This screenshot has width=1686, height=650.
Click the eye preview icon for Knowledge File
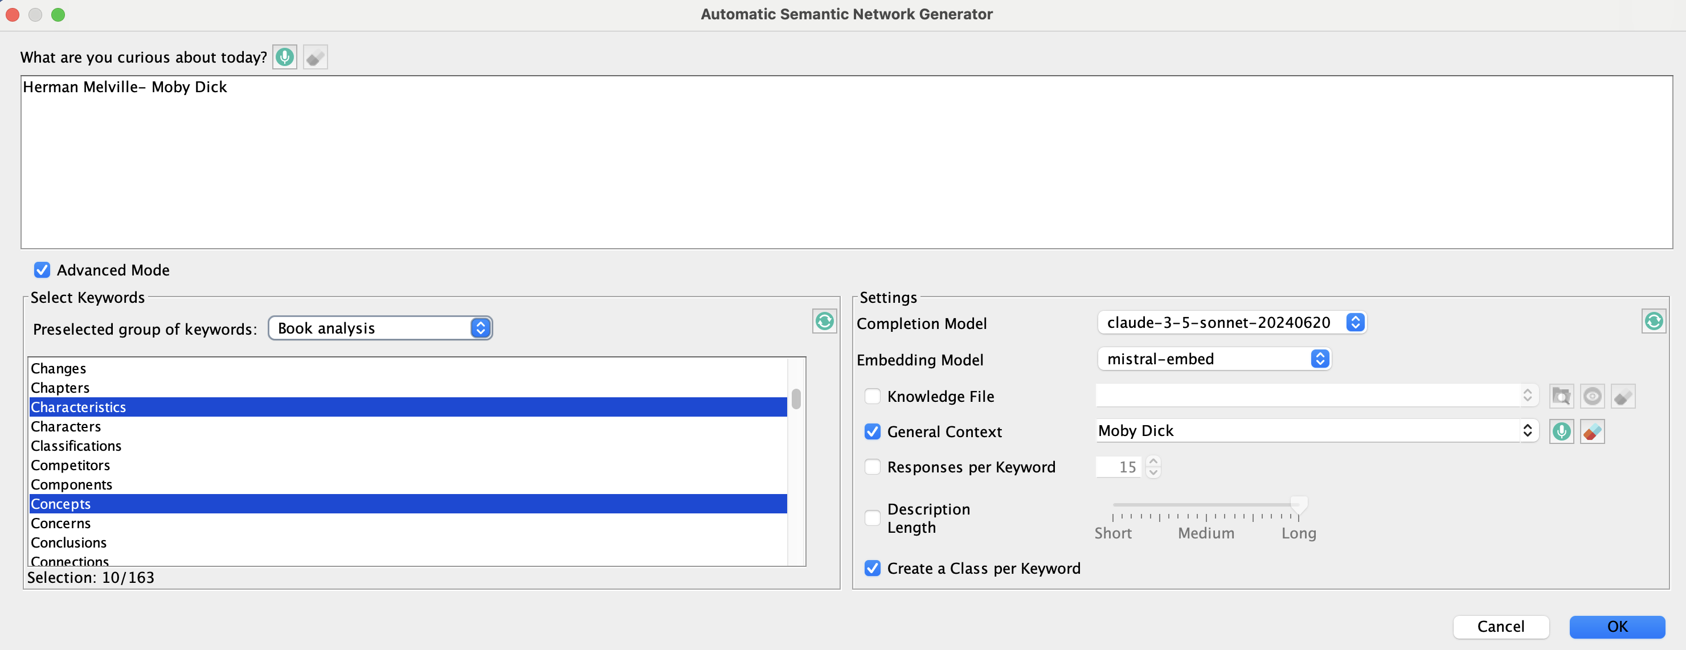coord(1592,396)
